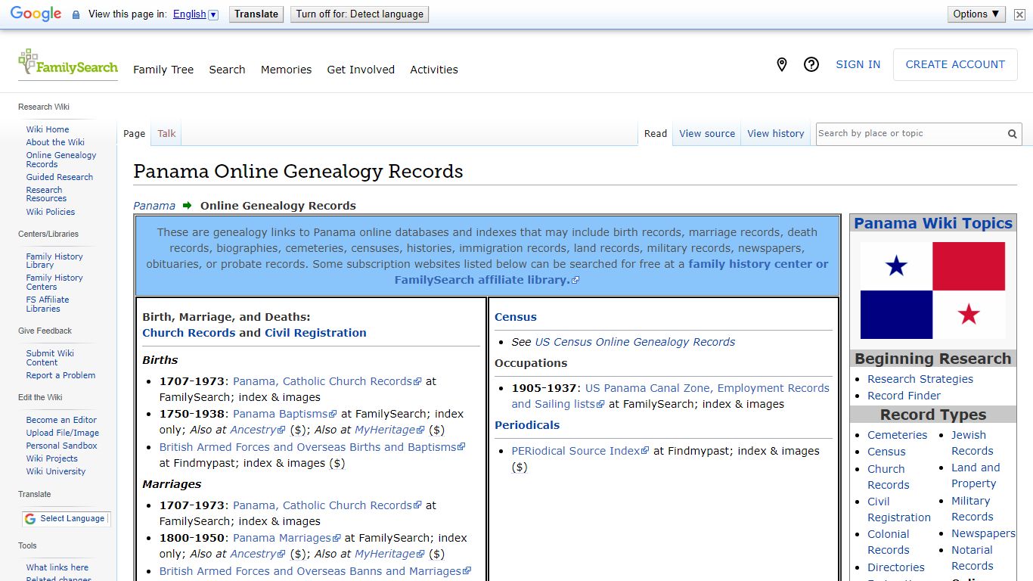Open Upload File/Image link
Screen dimensions: 1033x581
[63, 433]
